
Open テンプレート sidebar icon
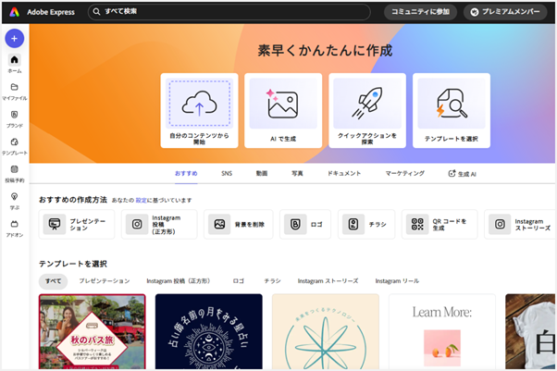[x=14, y=142]
